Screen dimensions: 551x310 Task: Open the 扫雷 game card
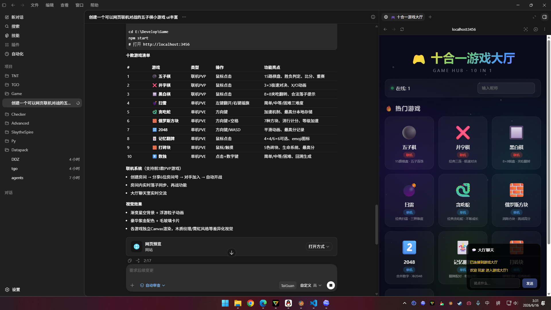pyautogui.click(x=409, y=200)
